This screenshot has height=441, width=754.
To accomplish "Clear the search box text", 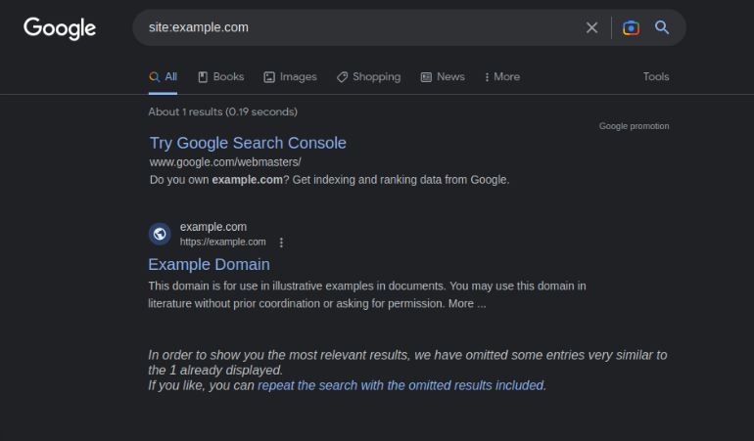I will [x=591, y=27].
